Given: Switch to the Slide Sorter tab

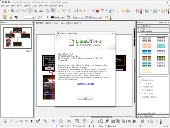Looking at the screenshot, I should pos(75,23).
